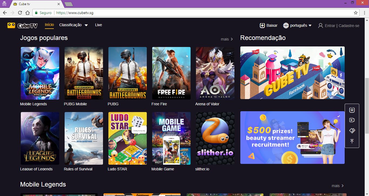Click the floating download icon in side panel
Screen dimensions: 369x196
tap(352, 110)
